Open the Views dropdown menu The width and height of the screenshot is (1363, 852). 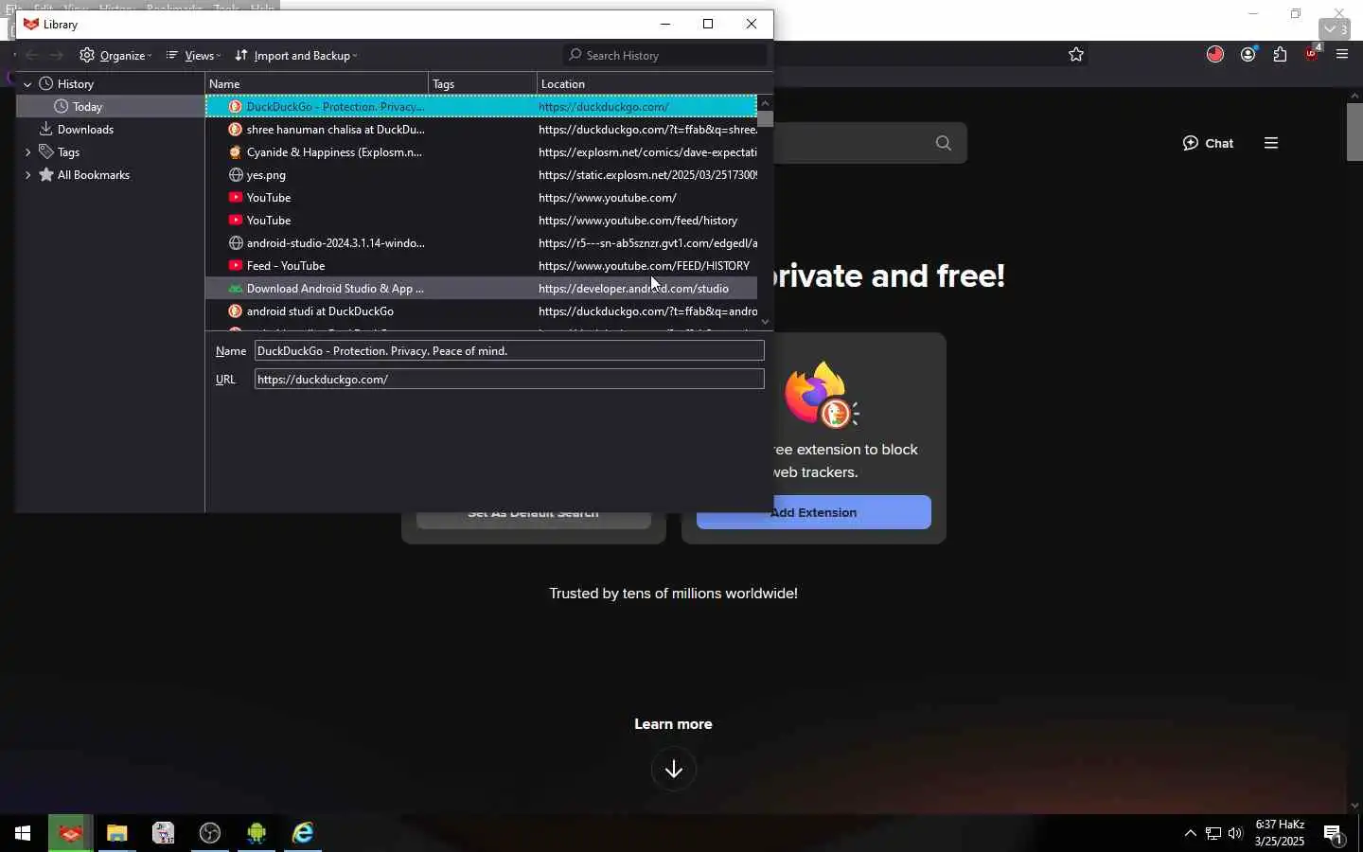pyautogui.click(x=193, y=55)
